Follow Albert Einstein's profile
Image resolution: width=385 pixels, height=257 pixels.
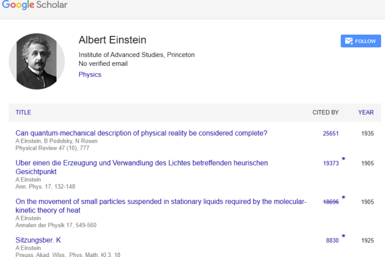(360, 41)
